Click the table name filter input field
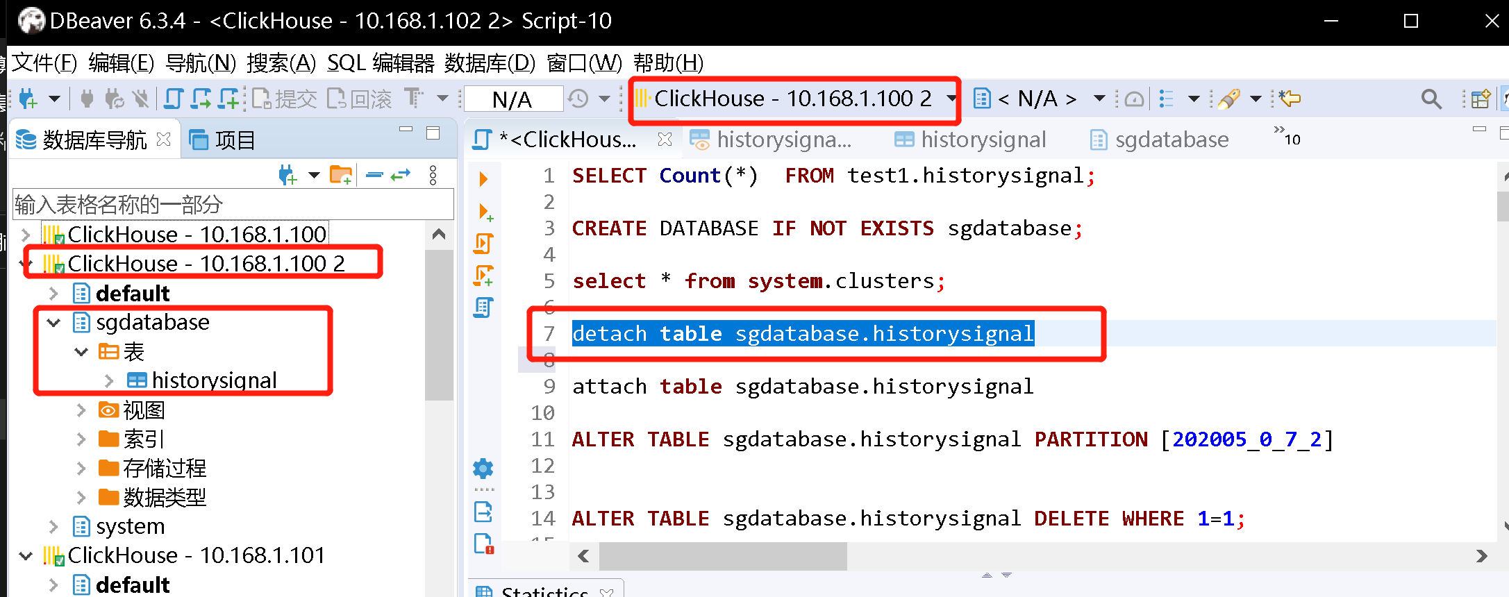 (x=233, y=205)
